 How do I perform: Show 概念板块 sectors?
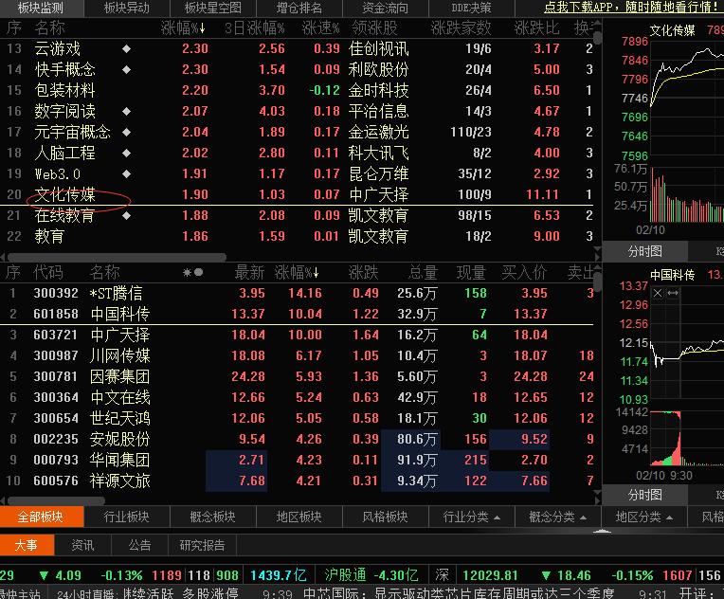coord(213,517)
